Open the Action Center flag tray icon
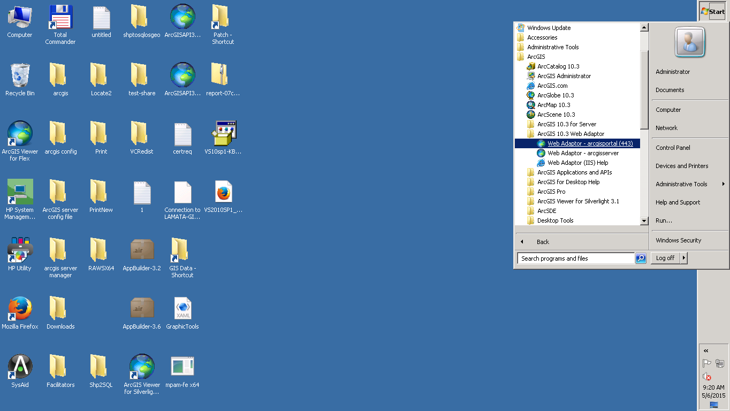The height and width of the screenshot is (411, 730). pyautogui.click(x=707, y=364)
